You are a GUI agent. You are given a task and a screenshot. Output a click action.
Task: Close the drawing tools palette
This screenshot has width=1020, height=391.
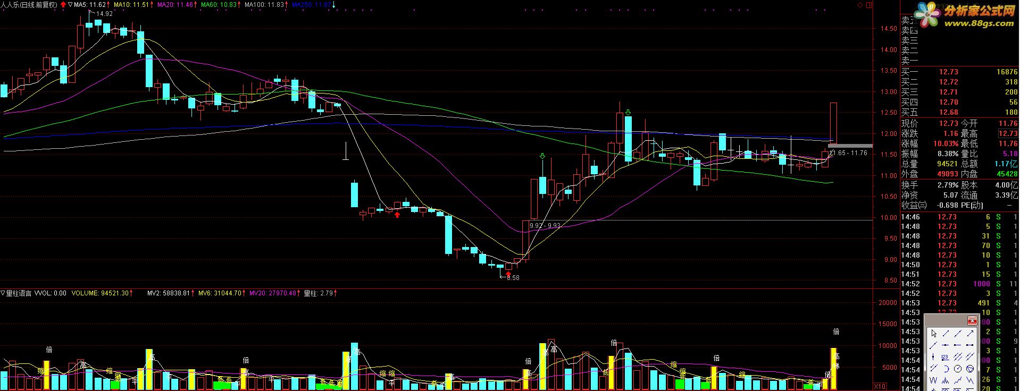972,320
